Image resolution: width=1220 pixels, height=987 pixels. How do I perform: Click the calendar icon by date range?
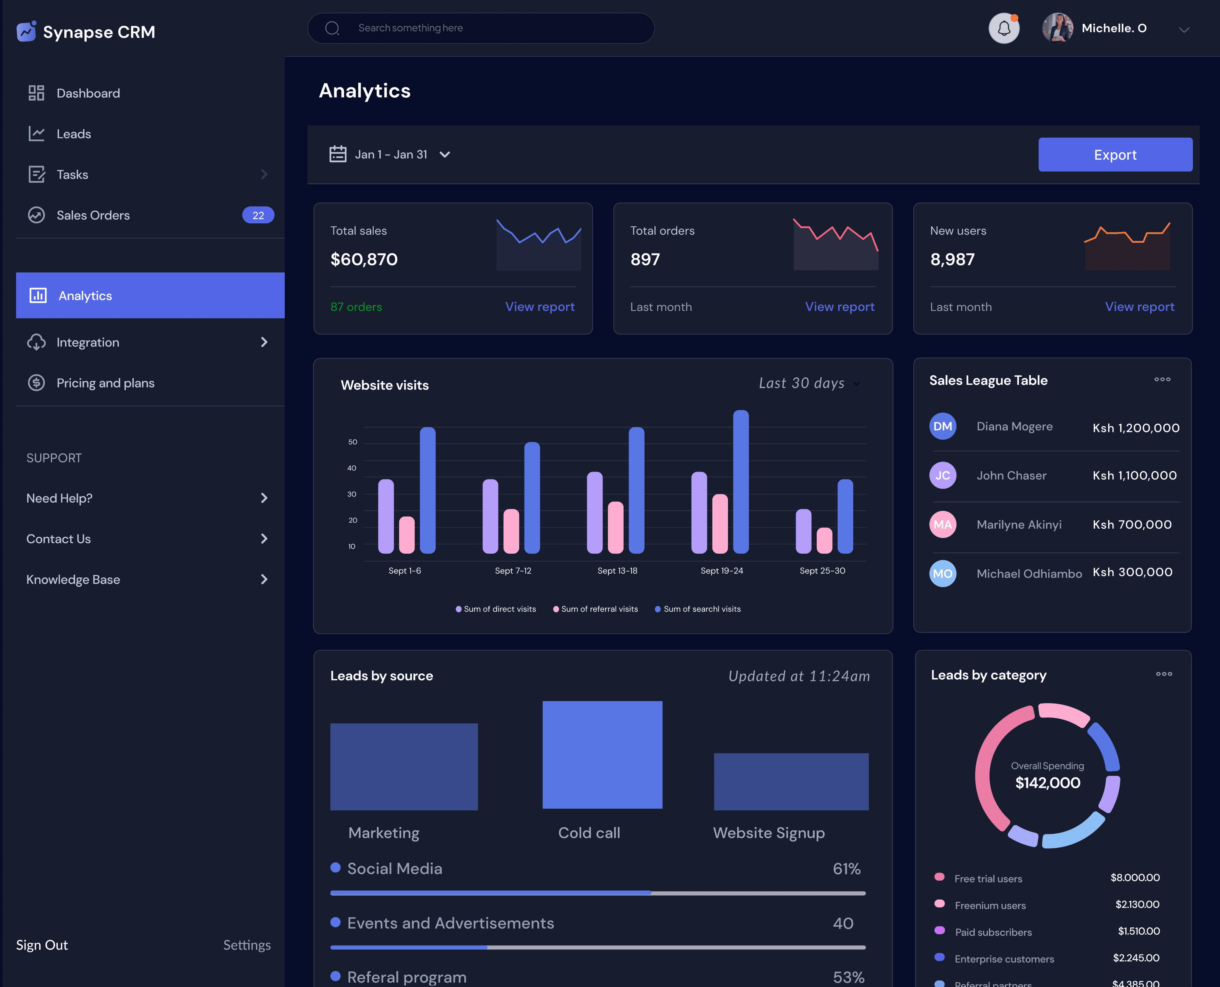pyautogui.click(x=338, y=154)
